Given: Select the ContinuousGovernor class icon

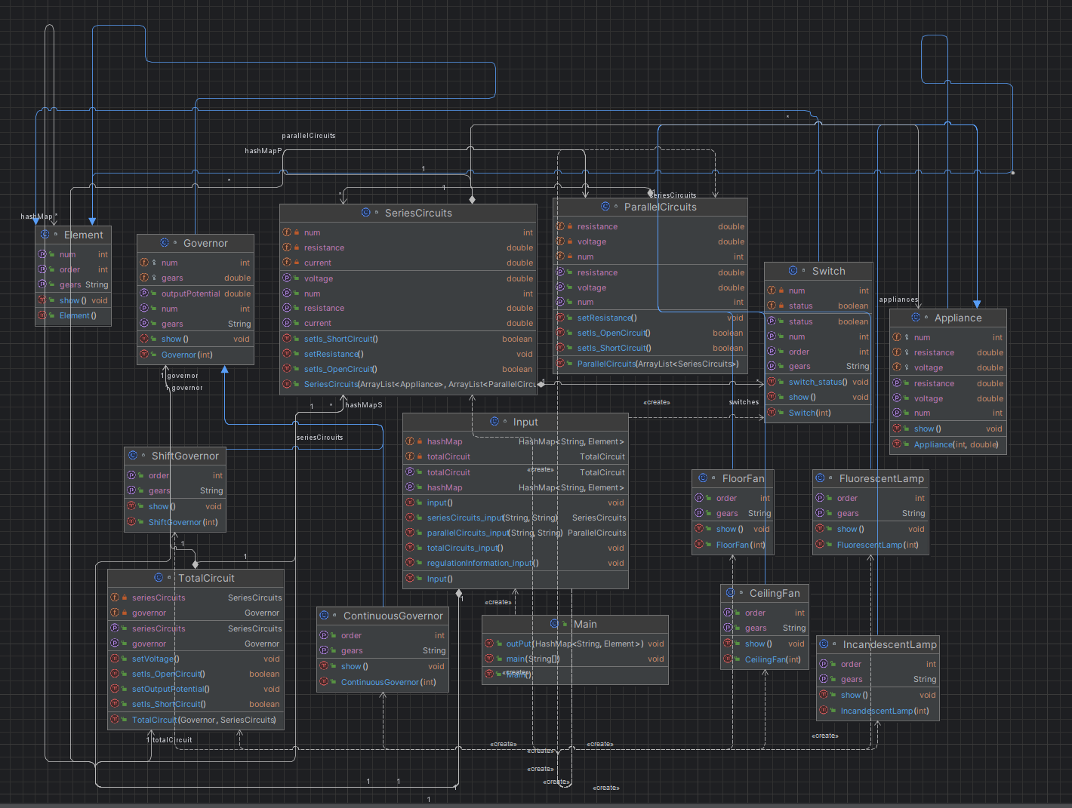Looking at the screenshot, I should click(325, 616).
